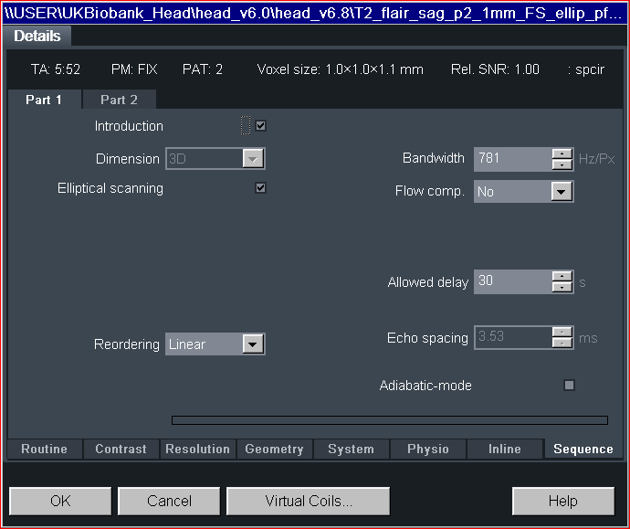Open Virtual Coils dialog
This screenshot has width=630, height=529.
coord(309,501)
